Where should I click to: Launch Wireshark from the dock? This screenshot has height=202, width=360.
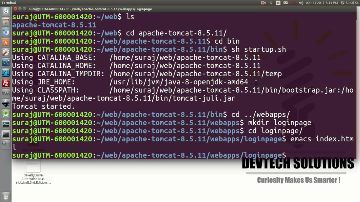(x=6, y=73)
